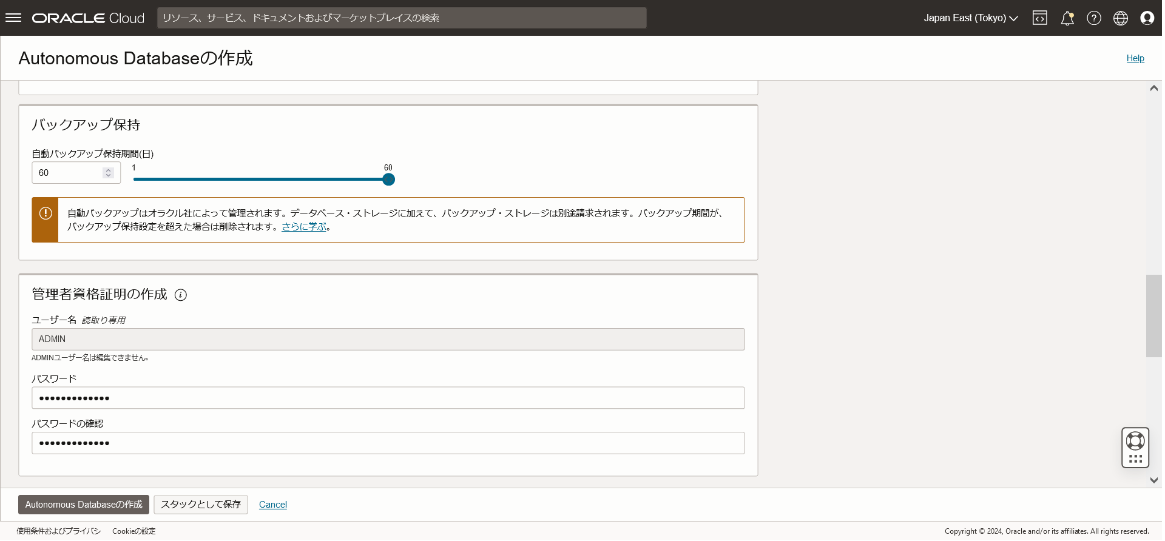Viewport: 1165px width, 541px height.
Task: Click the slider maximum label 60
Action: click(x=388, y=168)
